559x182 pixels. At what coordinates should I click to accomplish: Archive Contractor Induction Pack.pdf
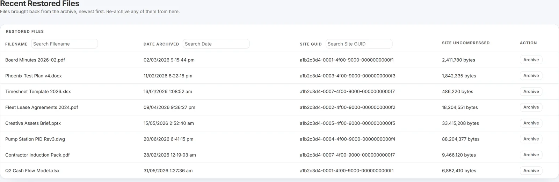point(531,155)
